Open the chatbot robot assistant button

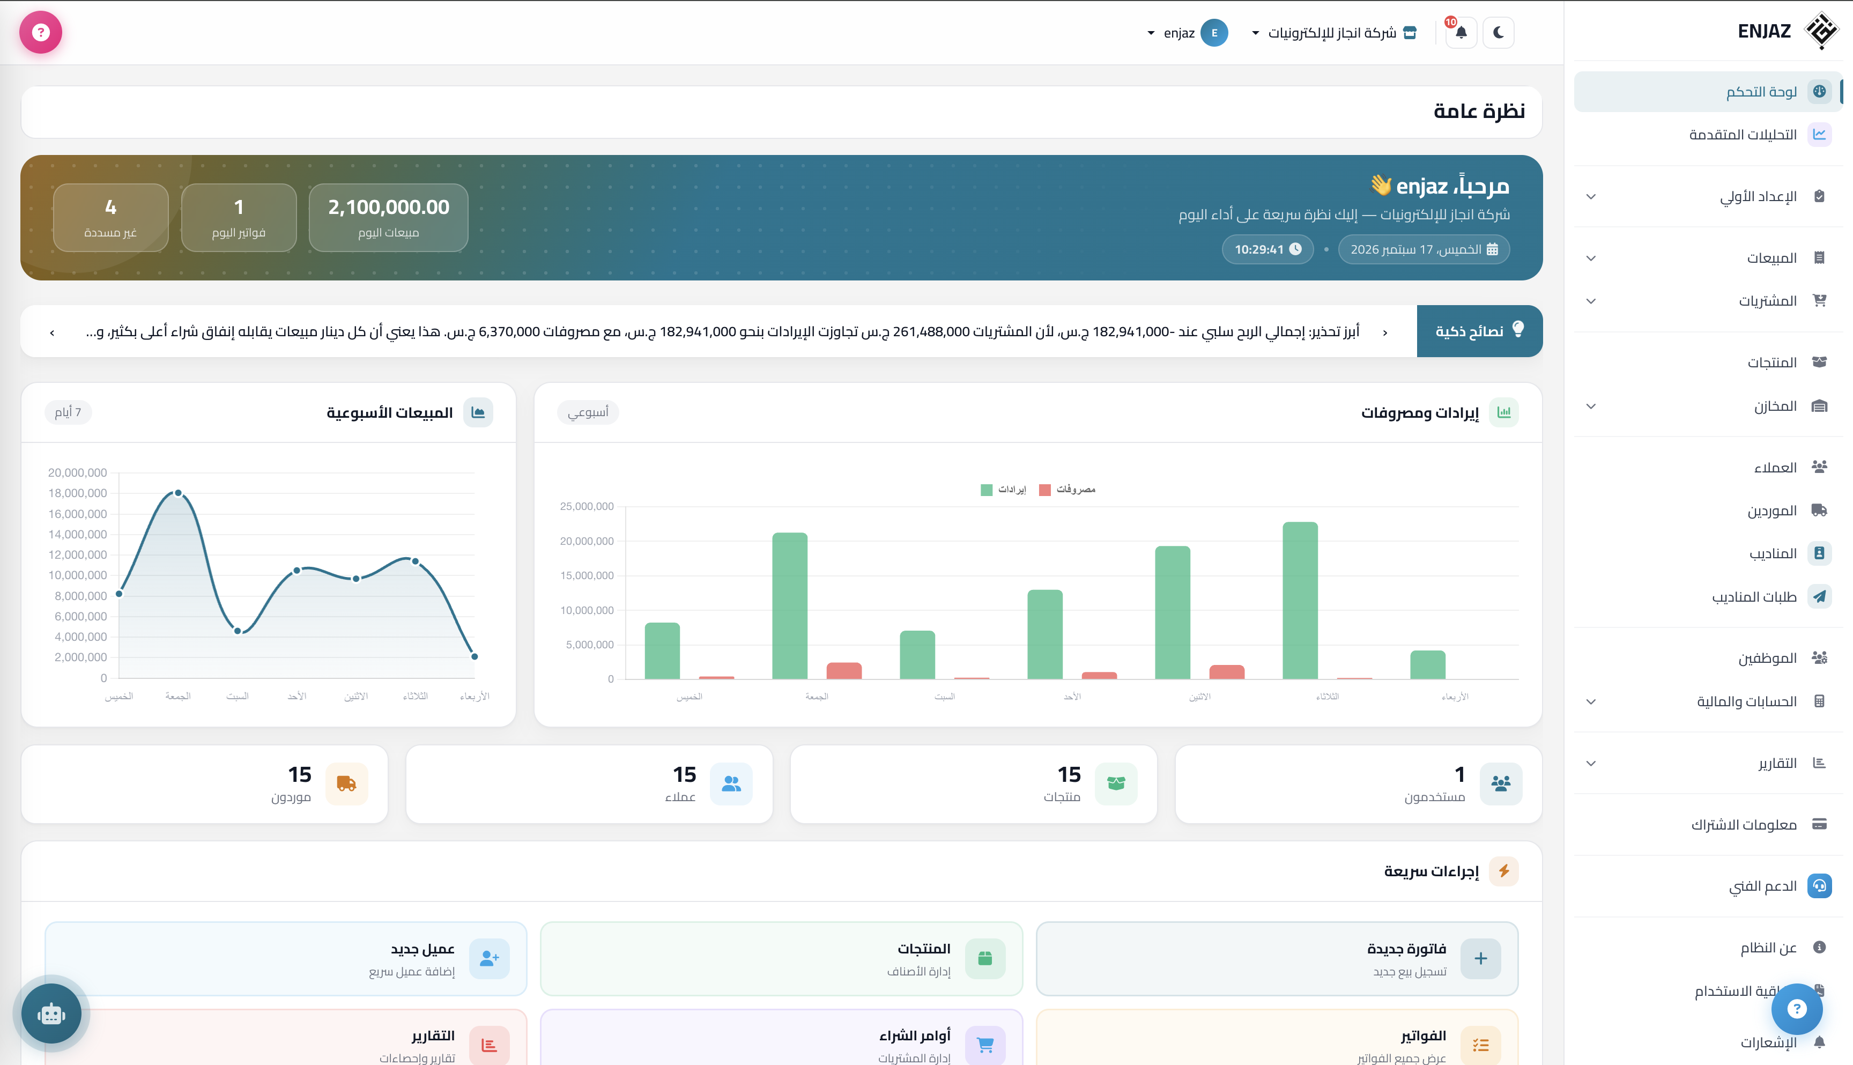coord(51,1014)
